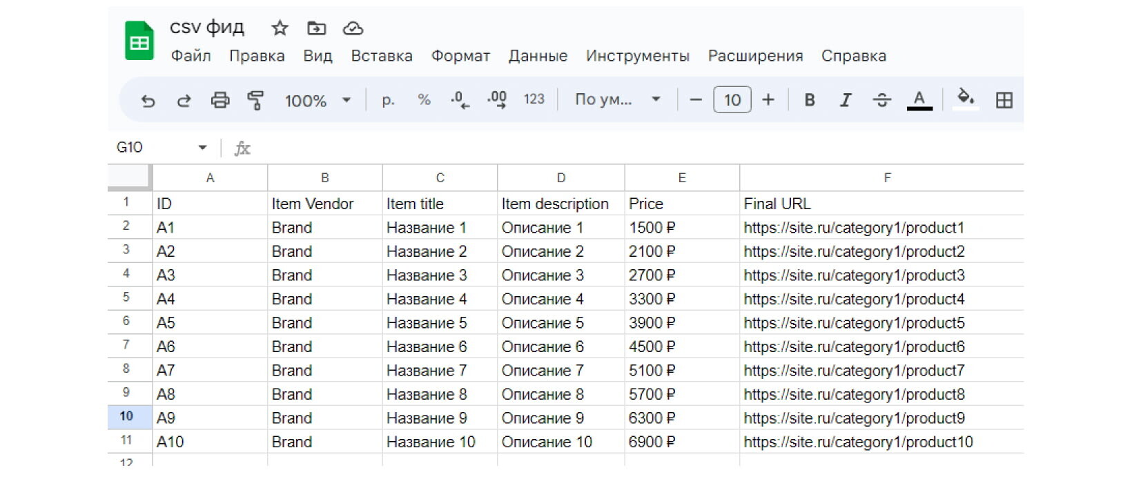Select column E header
The height and width of the screenshot is (497, 1132).
(x=682, y=177)
